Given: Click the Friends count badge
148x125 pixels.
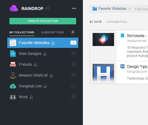Looking at the screenshot, I should coord(73,64).
